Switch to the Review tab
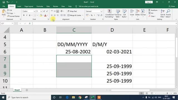Screen dimensions: 178x100 tap(56, 6)
